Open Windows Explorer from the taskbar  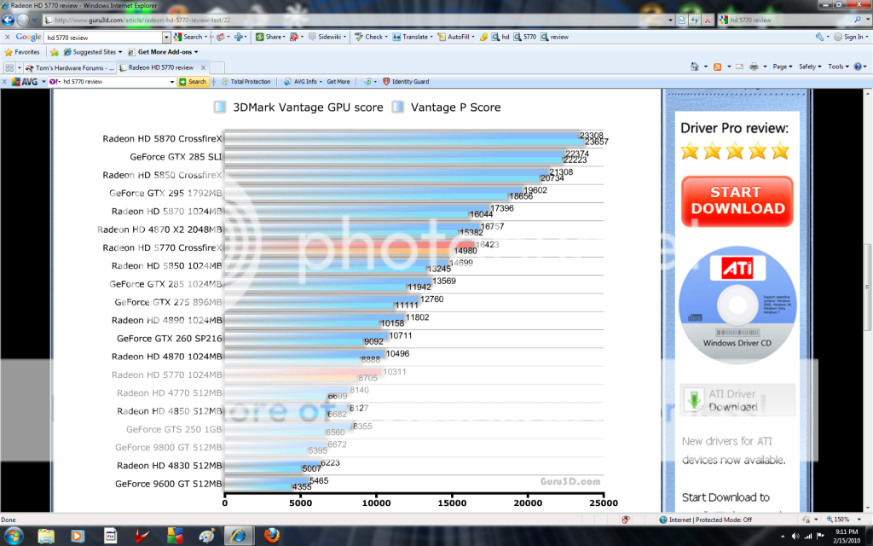click(46, 536)
